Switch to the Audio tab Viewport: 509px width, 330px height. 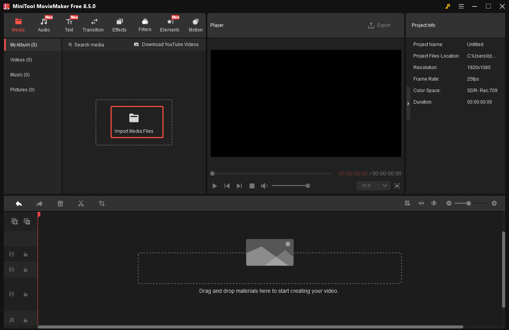(x=44, y=25)
